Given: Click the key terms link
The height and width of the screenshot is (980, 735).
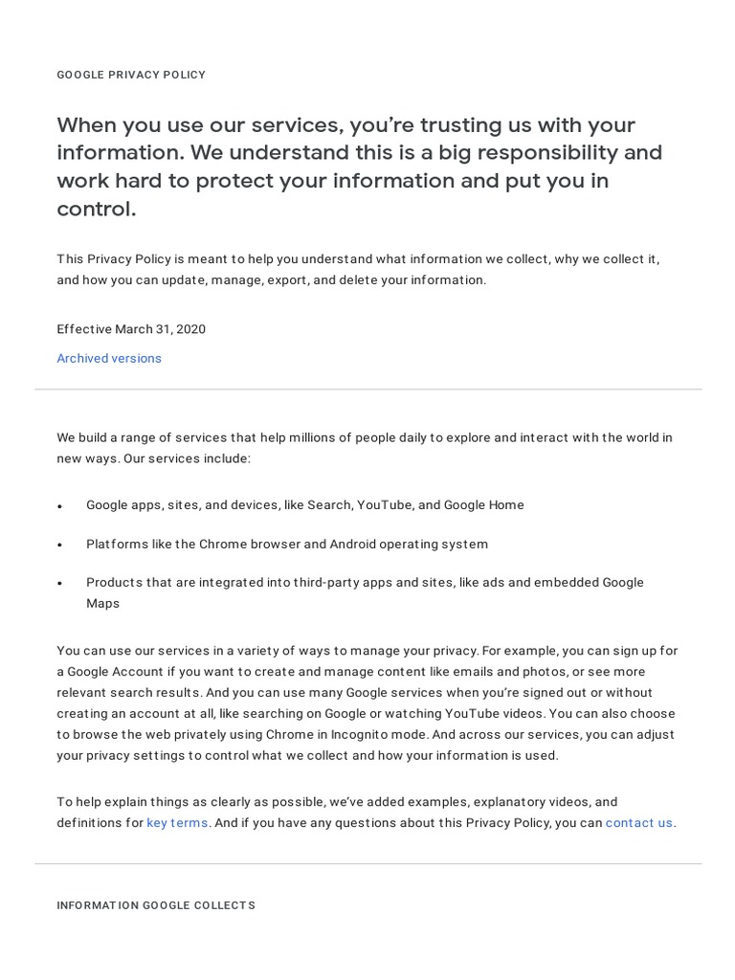Looking at the screenshot, I should pos(177,822).
